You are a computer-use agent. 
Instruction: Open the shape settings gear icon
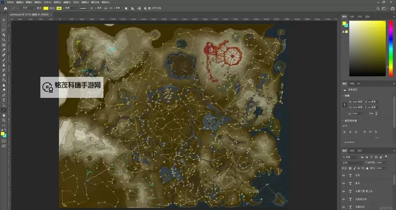click(145, 8)
